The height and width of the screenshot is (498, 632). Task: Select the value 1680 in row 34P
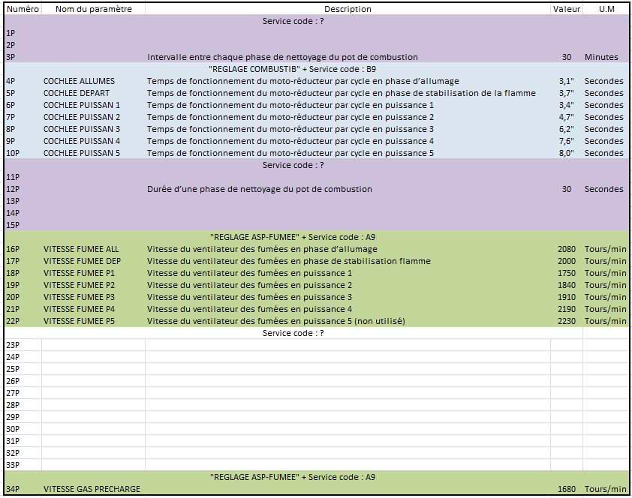pyautogui.click(x=566, y=489)
